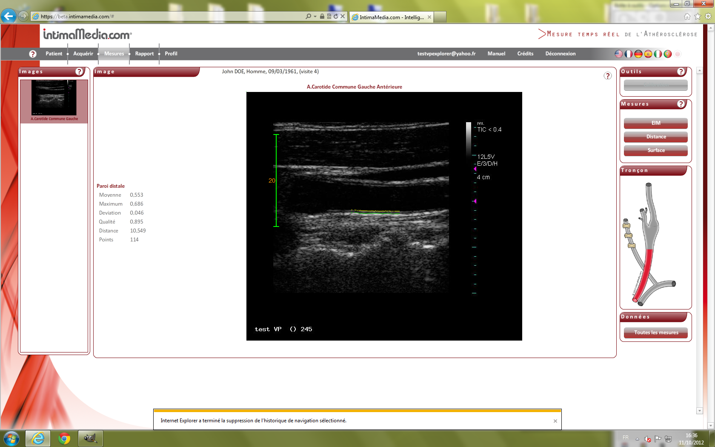
Task: Open help for the Outils panel
Action: [x=681, y=72]
